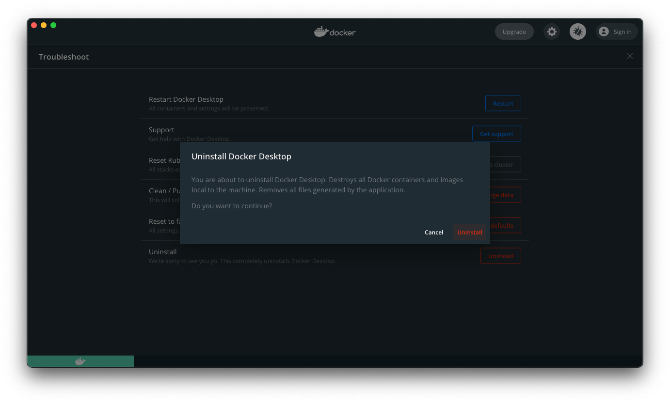Click the Sign in text
The width and height of the screenshot is (670, 403).
(622, 32)
